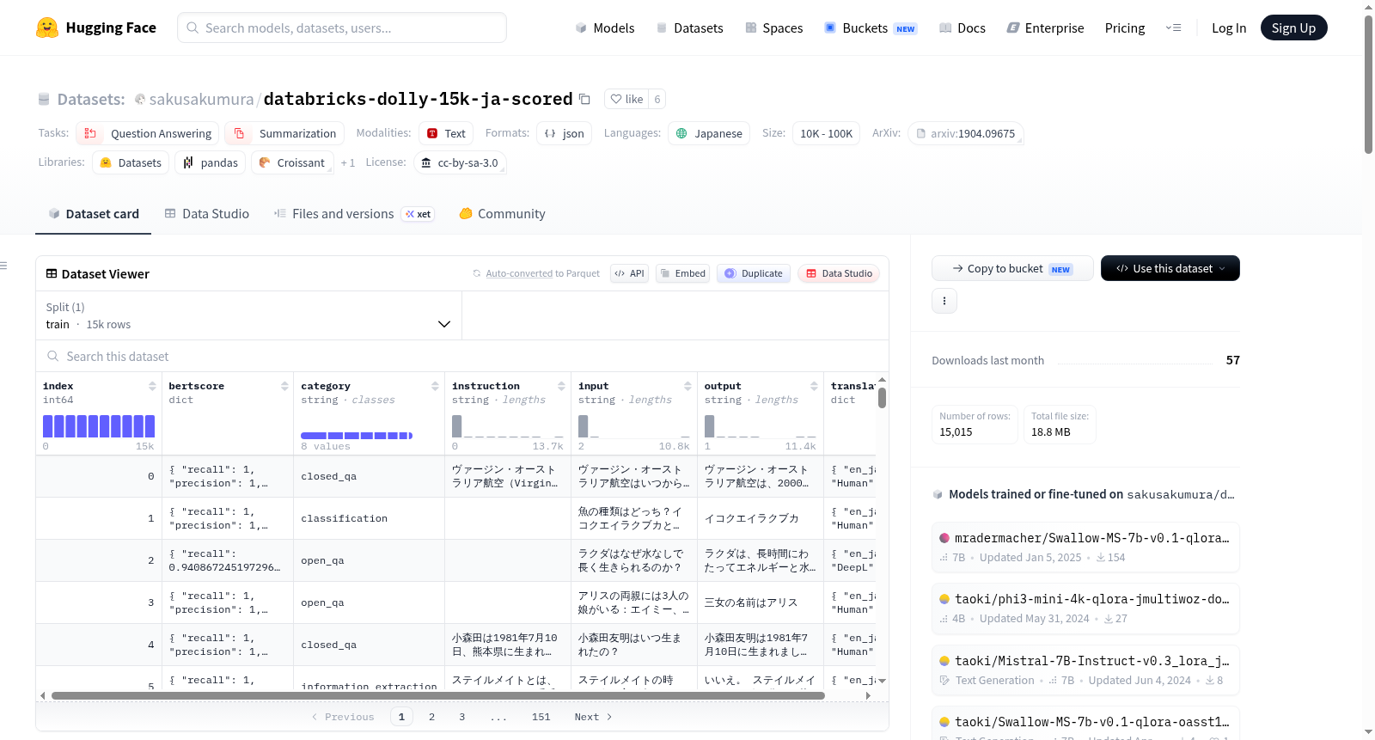Open Enterprise in the top navigation
This screenshot has height=740, width=1375.
pos(1046,28)
